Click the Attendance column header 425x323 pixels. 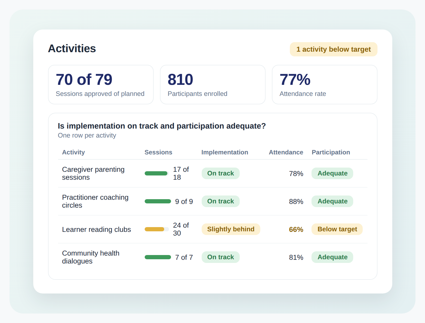[286, 152]
